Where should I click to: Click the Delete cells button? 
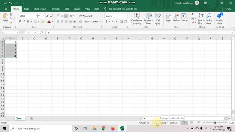click(176, 18)
